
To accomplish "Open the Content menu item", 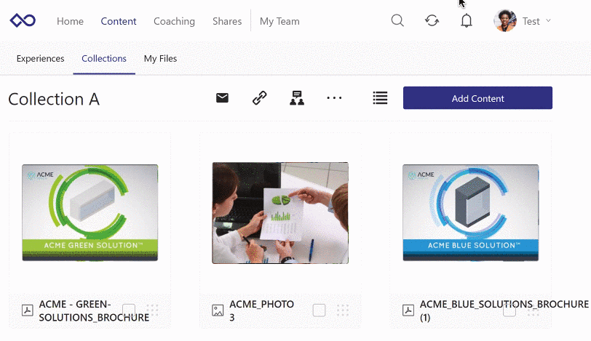I will tap(119, 22).
